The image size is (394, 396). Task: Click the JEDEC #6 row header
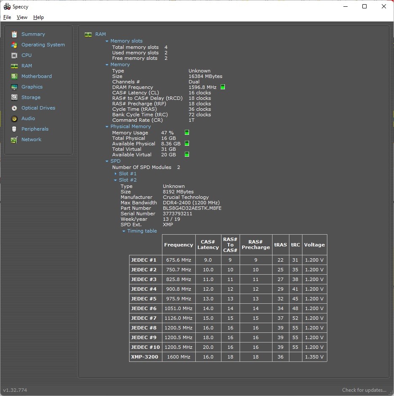coord(146,308)
